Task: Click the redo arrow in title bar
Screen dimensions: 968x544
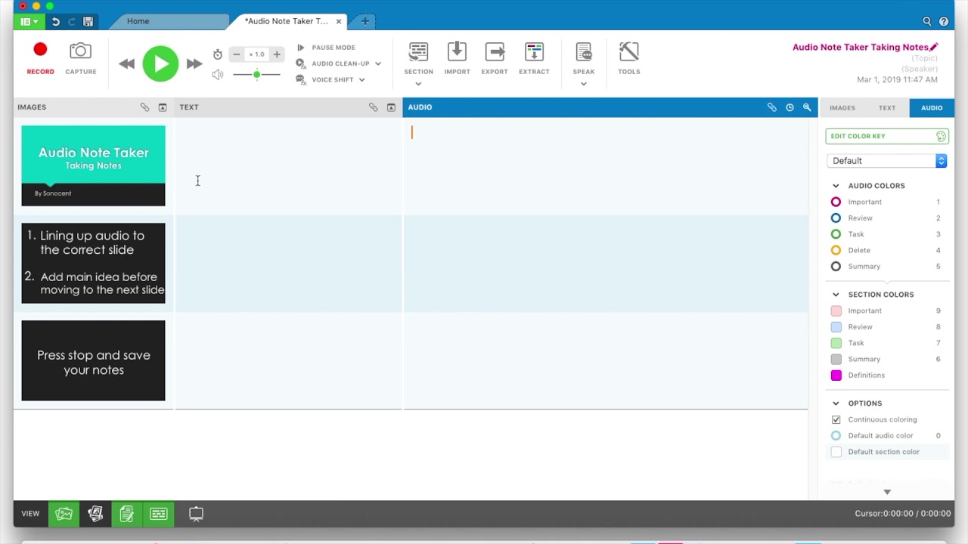Action: click(72, 21)
